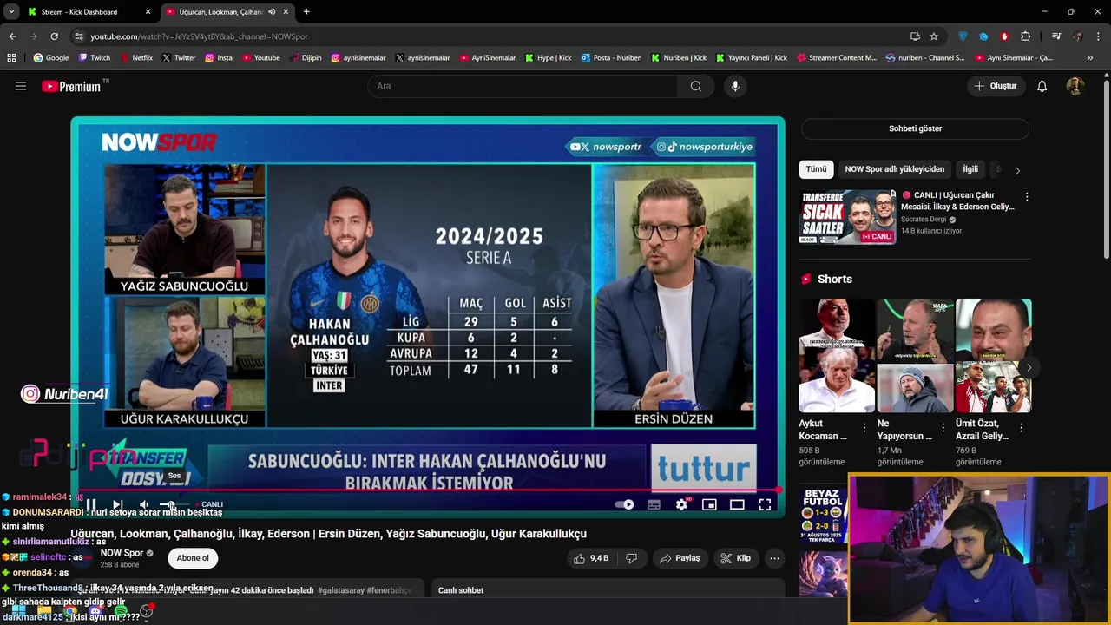Show next Shorts with the arrow
Screen dimensions: 1111x625
click(1029, 367)
